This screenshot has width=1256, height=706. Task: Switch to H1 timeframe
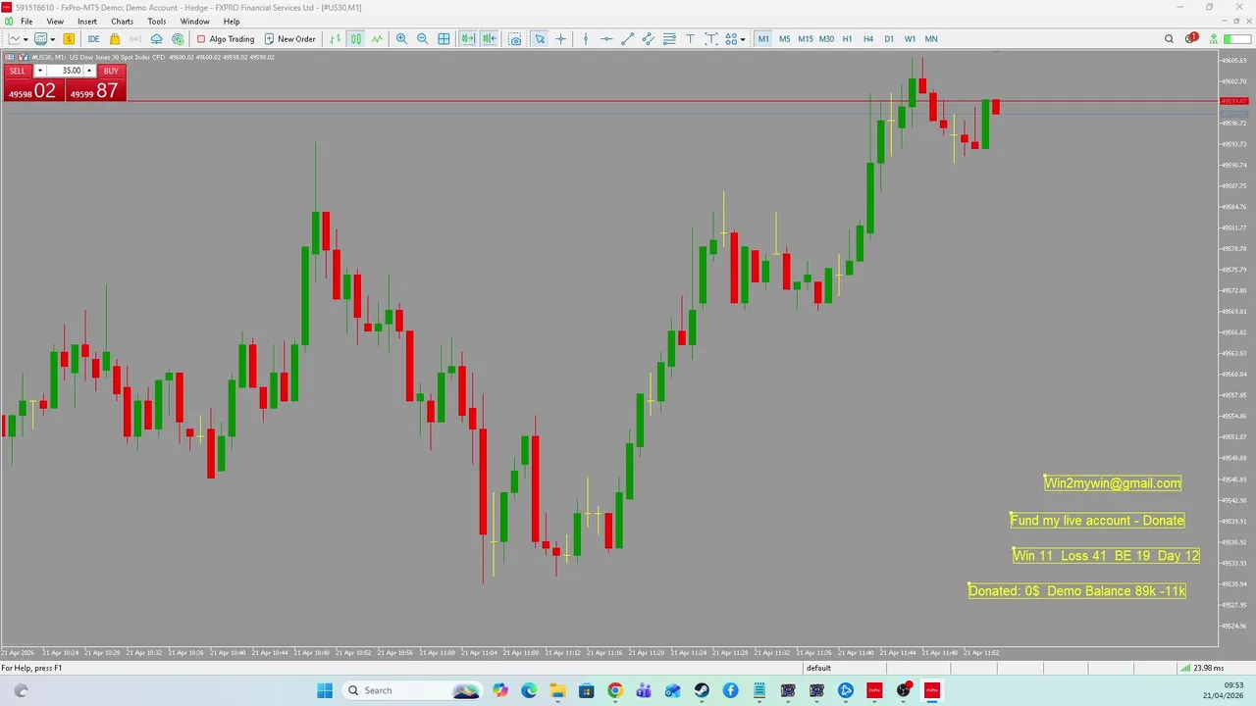847,39
